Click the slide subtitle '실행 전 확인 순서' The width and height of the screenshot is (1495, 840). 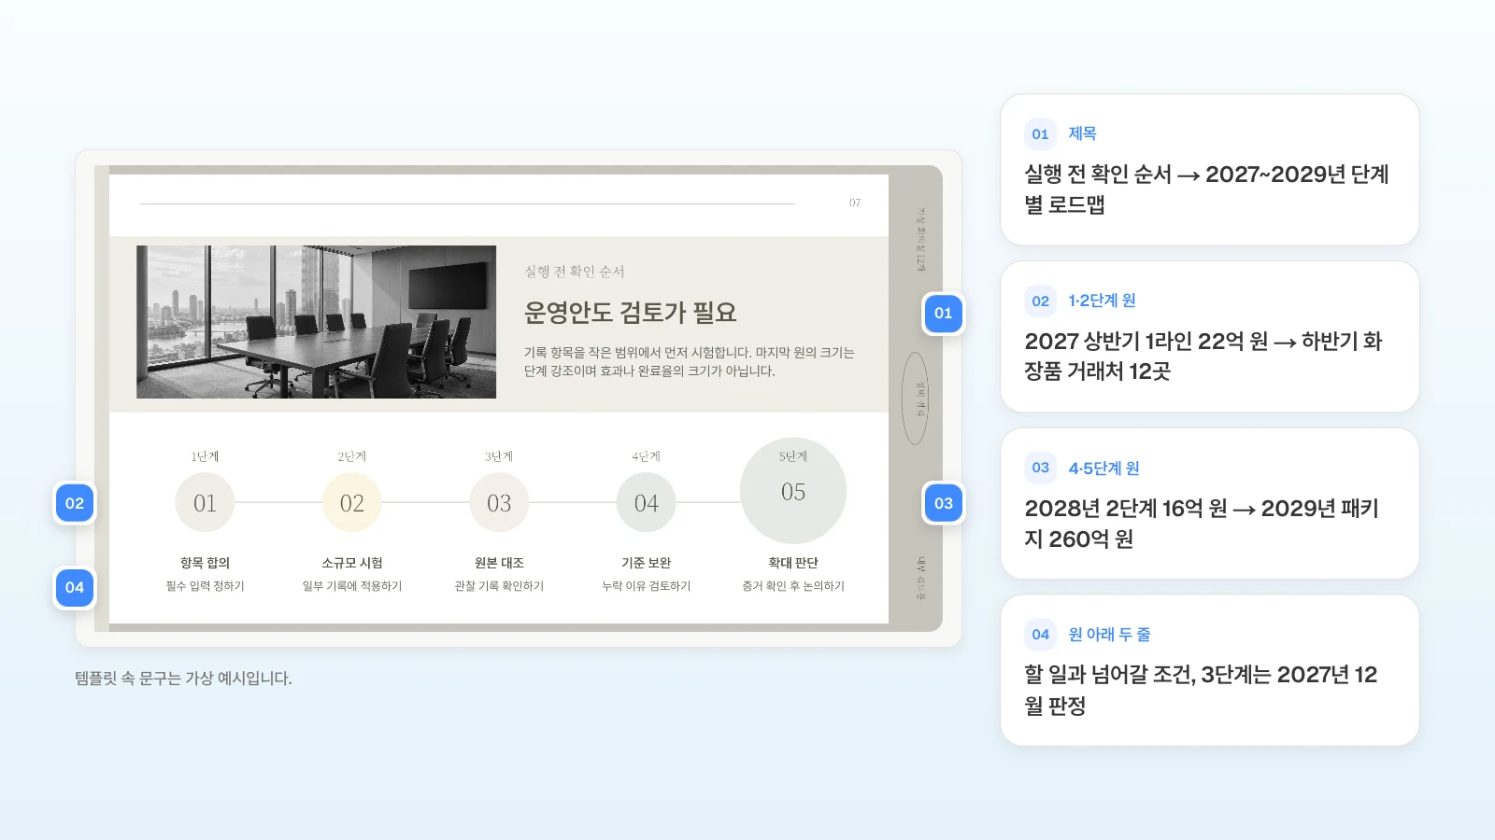[575, 272]
